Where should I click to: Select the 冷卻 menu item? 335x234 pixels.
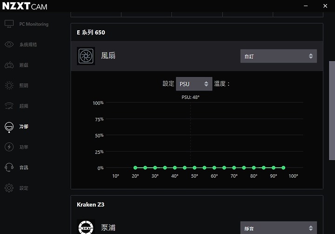[x=24, y=126]
